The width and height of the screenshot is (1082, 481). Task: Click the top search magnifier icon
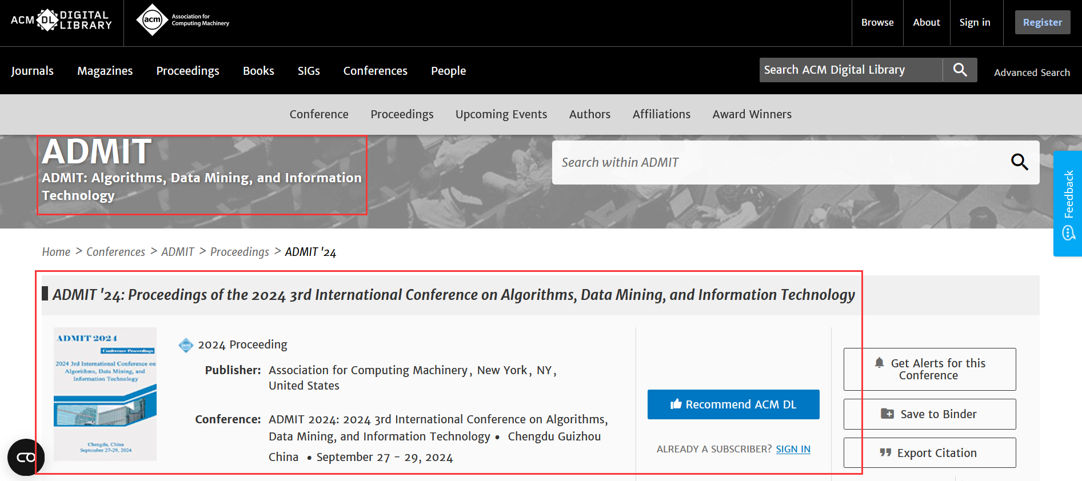coord(960,70)
